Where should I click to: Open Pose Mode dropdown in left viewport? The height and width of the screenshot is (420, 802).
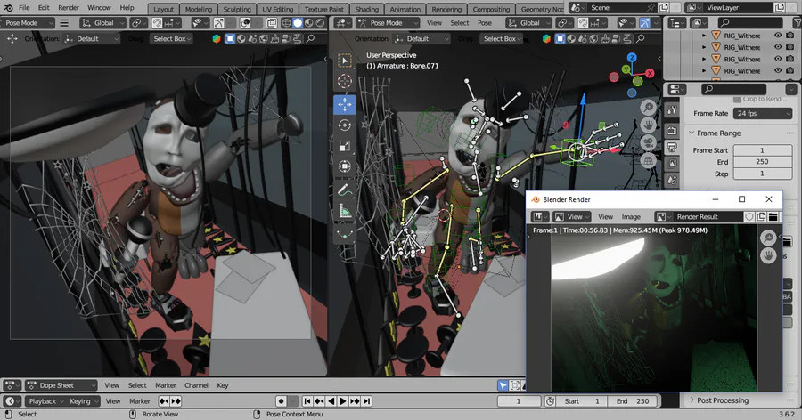tap(28, 23)
